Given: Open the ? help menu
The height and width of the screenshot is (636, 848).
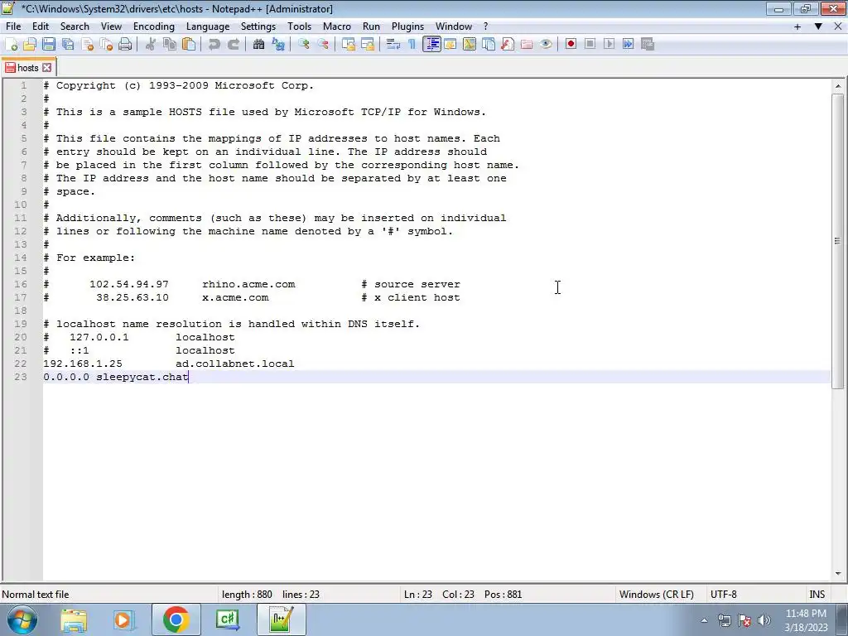Looking at the screenshot, I should 485,26.
